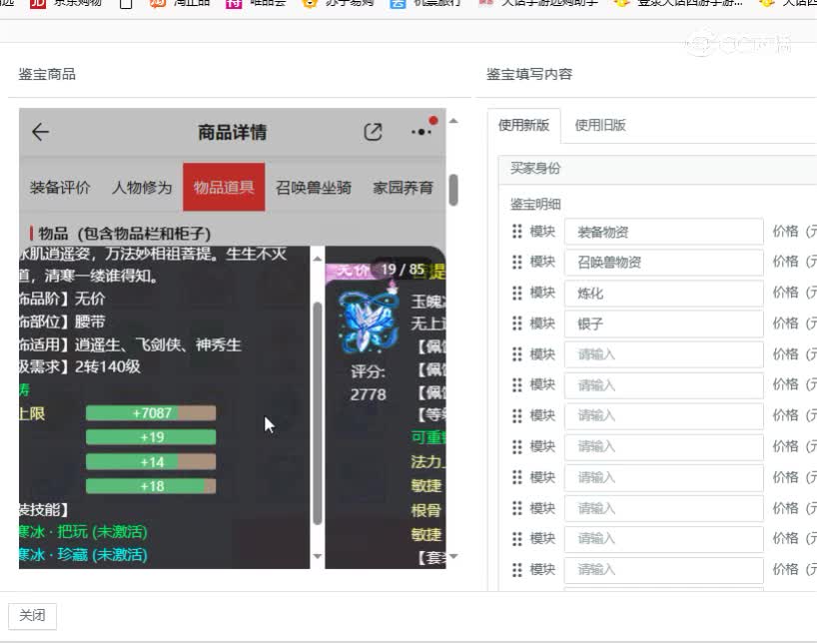Switch to the 人物修为 tab
Screen dimensions: 817x643
[x=142, y=187]
